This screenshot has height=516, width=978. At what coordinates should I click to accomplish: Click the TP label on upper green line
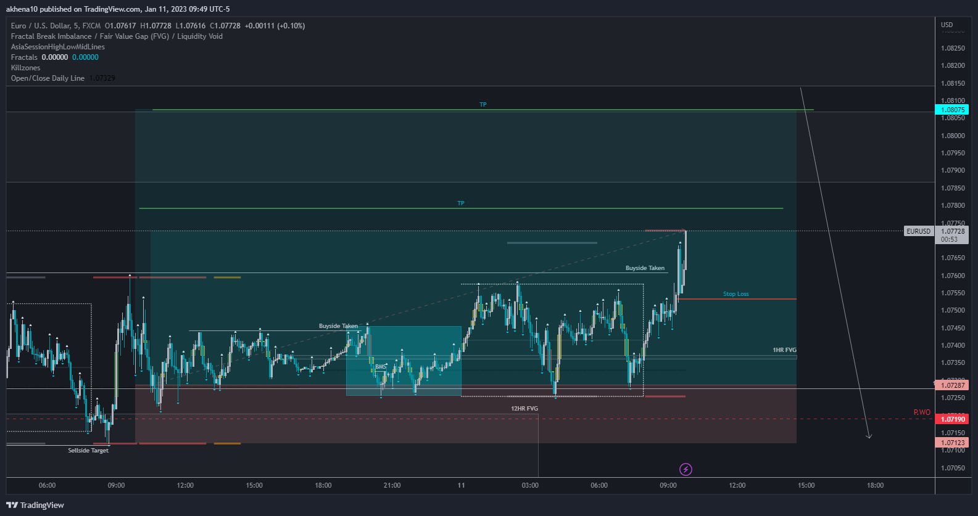(x=483, y=105)
